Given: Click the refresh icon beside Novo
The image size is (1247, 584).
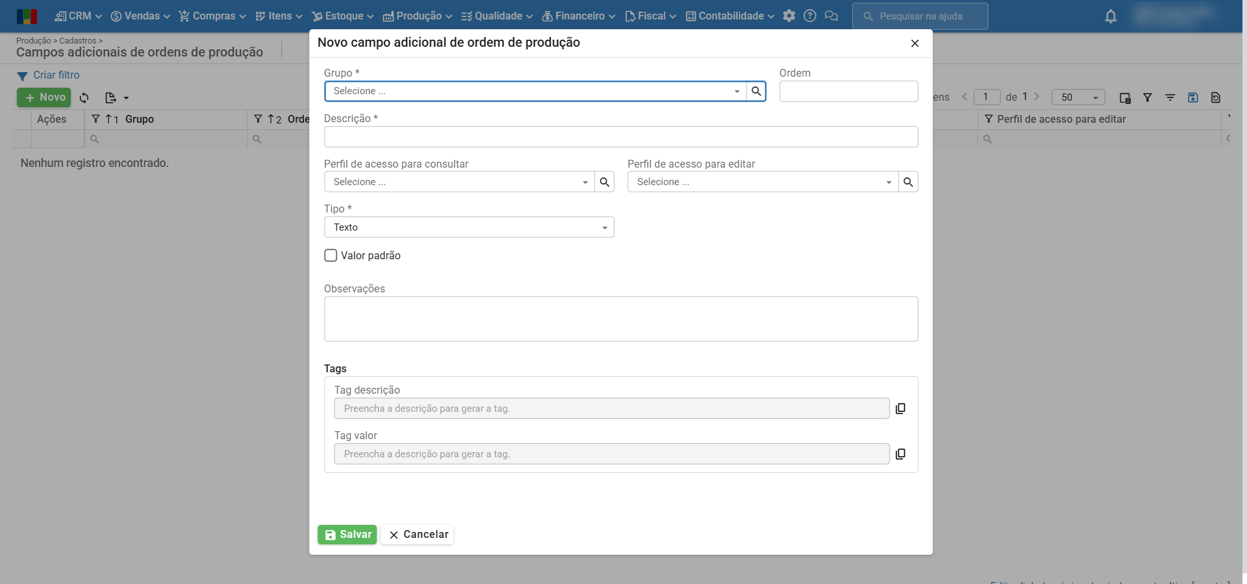Looking at the screenshot, I should pyautogui.click(x=84, y=98).
